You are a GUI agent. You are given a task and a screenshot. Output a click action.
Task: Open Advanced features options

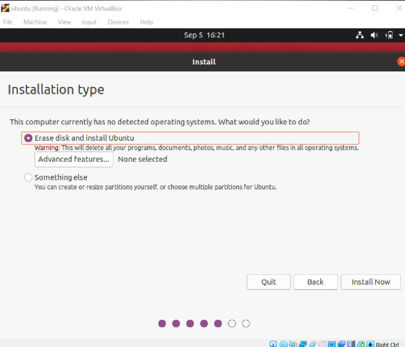click(x=74, y=159)
